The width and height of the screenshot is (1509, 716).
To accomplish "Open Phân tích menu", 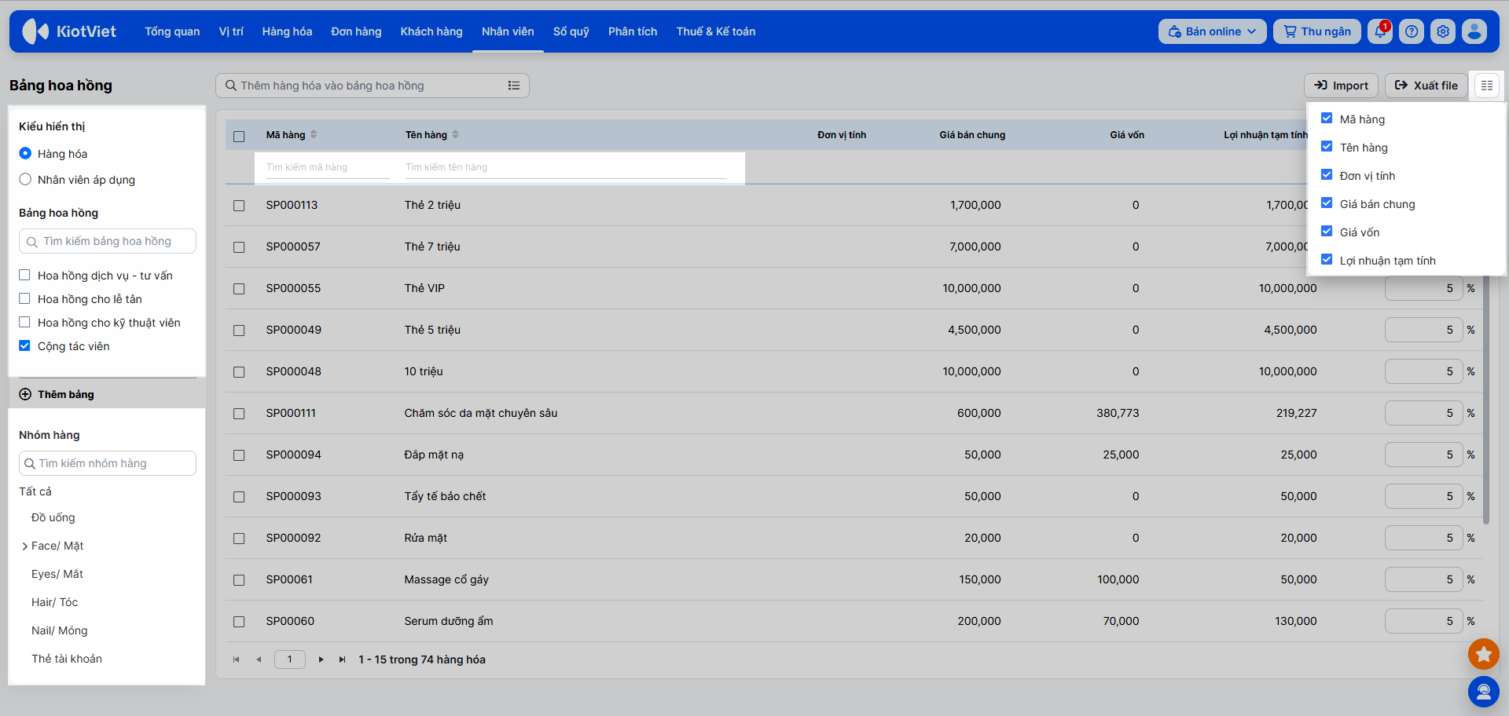I will click(x=633, y=31).
